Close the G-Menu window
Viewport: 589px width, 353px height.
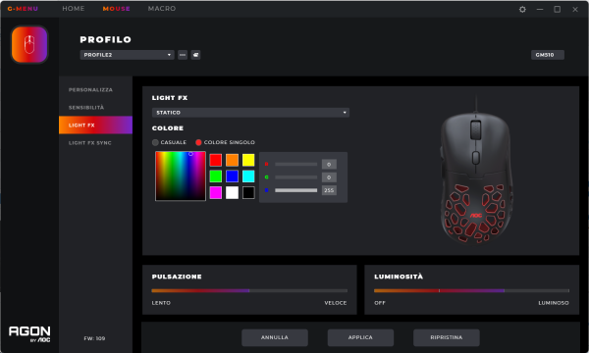pos(575,10)
